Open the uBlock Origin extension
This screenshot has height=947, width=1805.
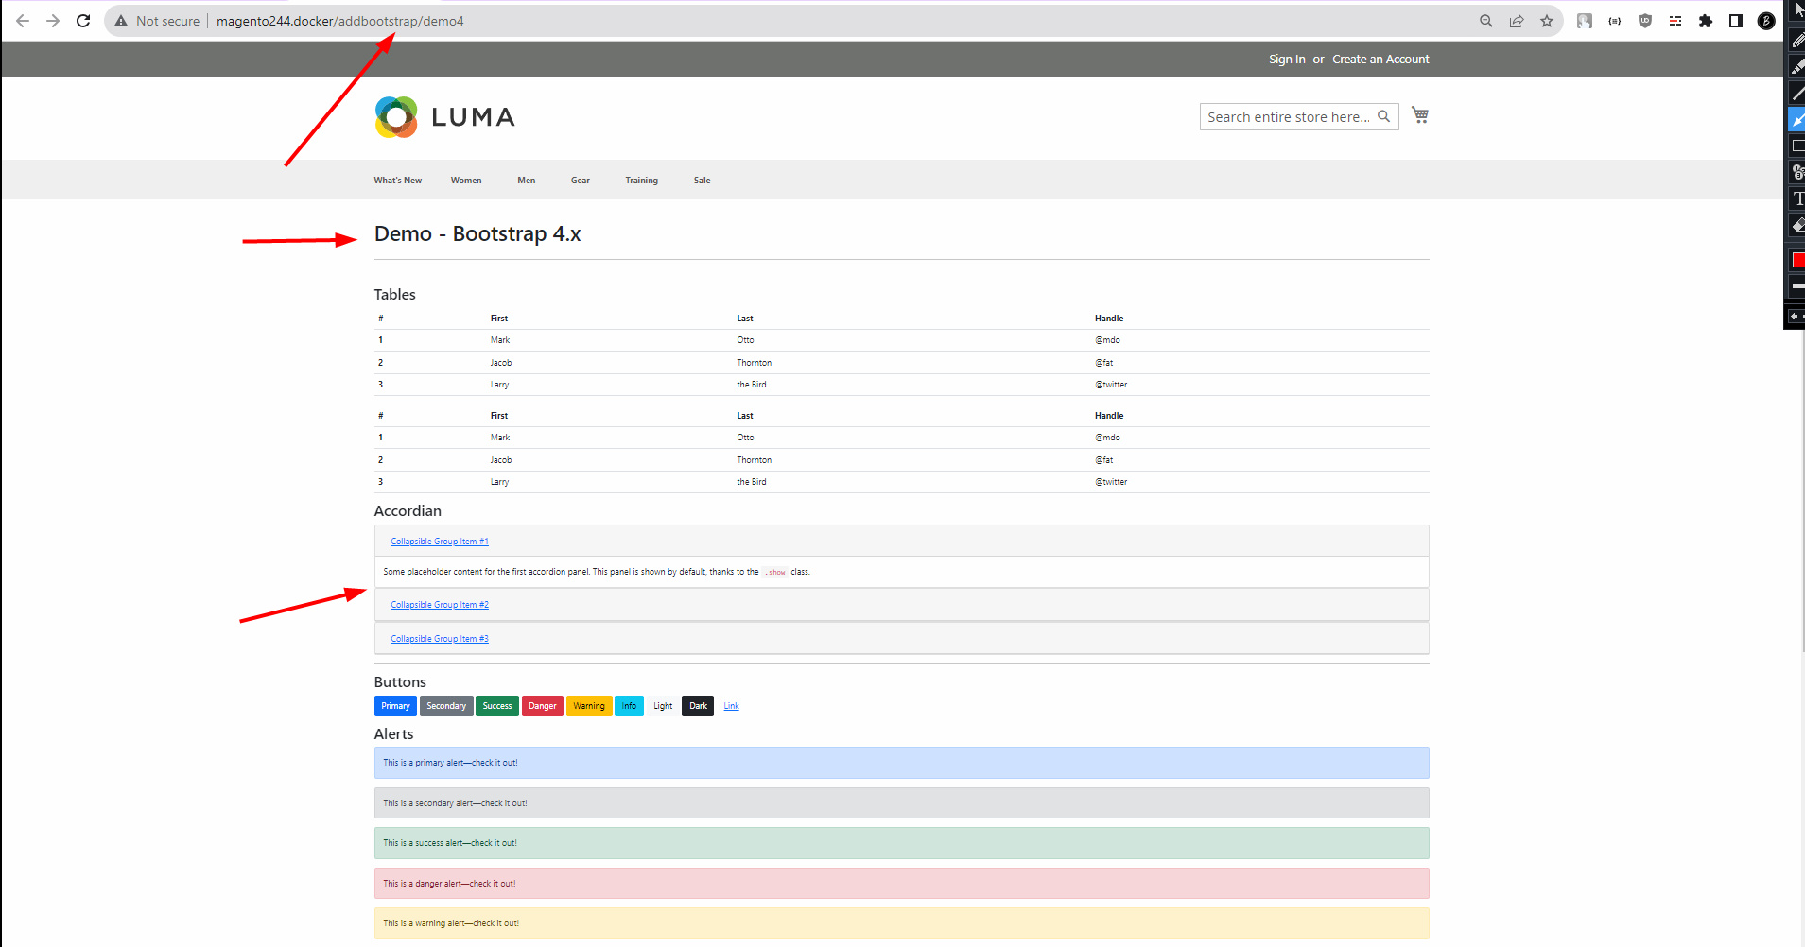[1645, 20]
